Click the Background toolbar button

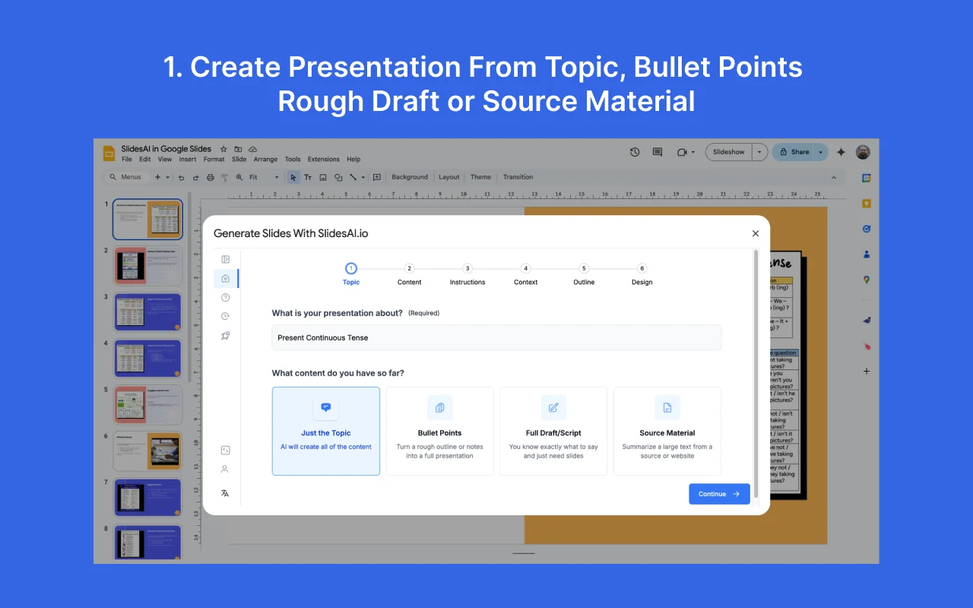click(x=410, y=177)
